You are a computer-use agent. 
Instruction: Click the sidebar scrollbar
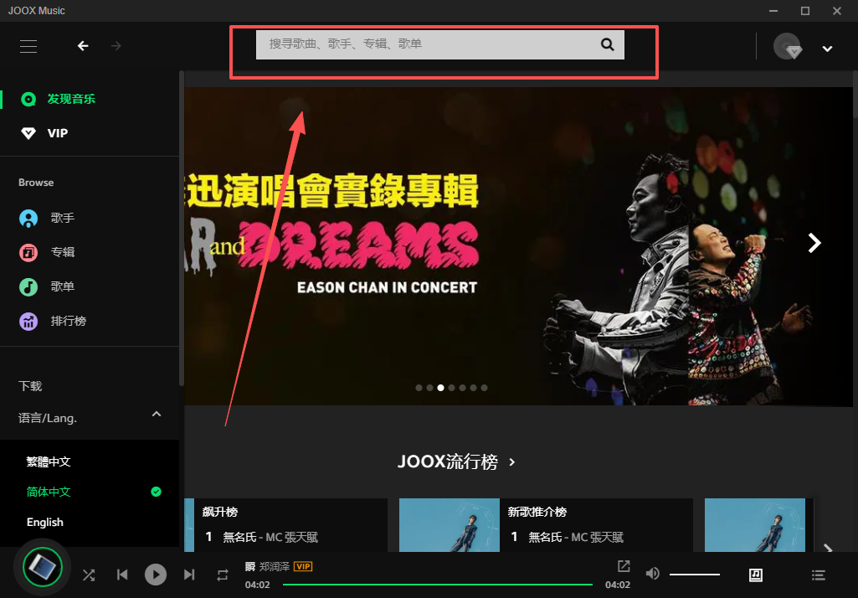[181, 229]
